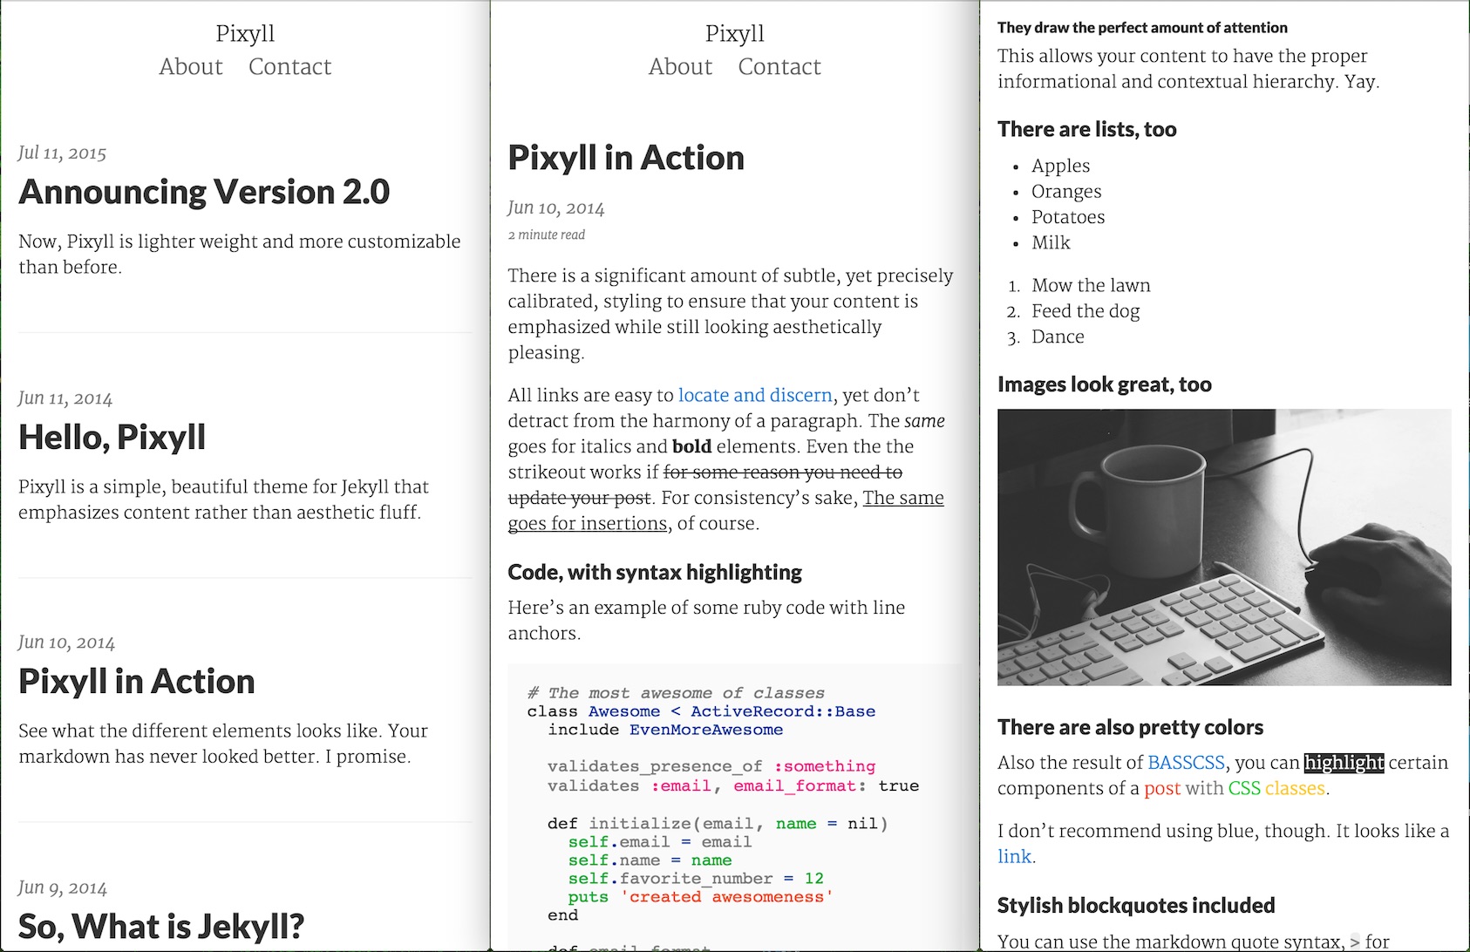The image size is (1470, 952).
Task: Click 'They draw the perfect amount of attention'
Action: coord(1142,27)
